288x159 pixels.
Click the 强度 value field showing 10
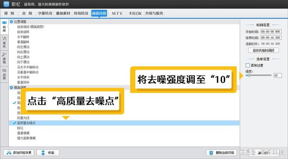(278, 76)
